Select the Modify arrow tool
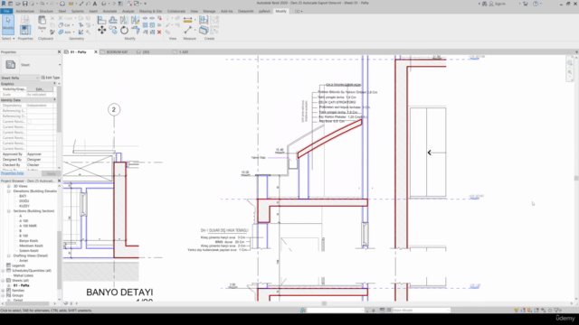The height and width of the screenshot is (325, 579). tap(8, 24)
